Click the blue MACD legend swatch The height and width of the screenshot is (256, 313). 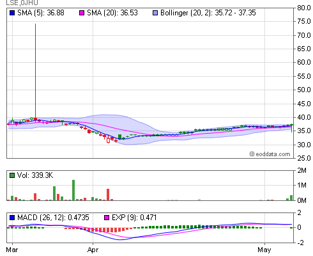tap(12, 218)
